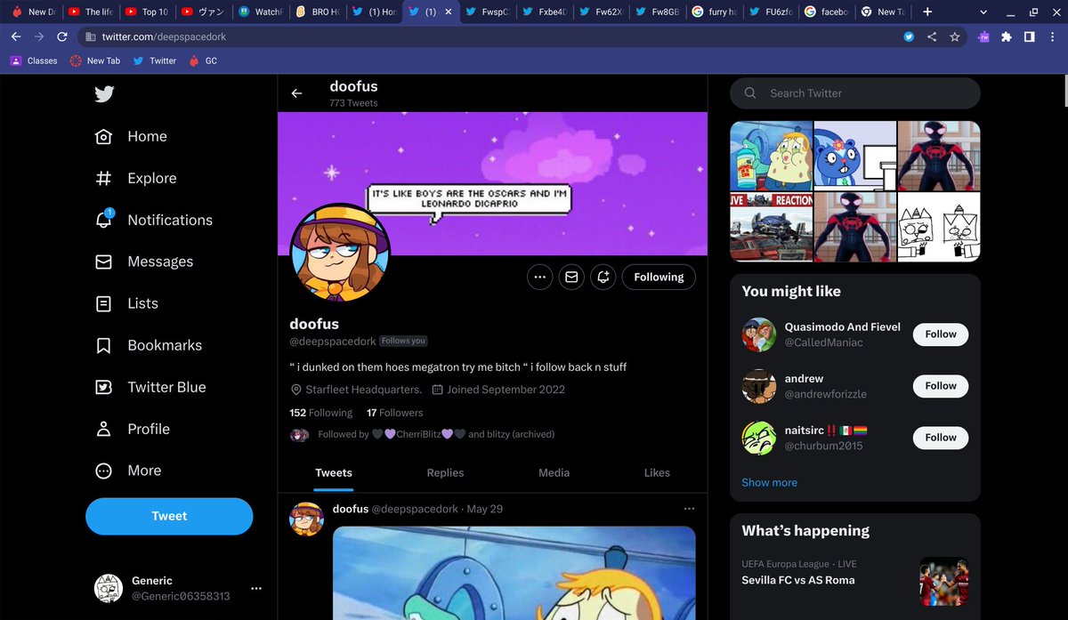Open 152 Following list

tap(321, 413)
